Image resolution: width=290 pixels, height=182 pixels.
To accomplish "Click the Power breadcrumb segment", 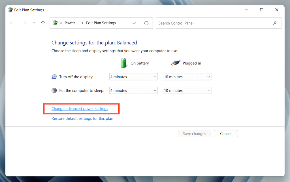I will click(71, 23).
